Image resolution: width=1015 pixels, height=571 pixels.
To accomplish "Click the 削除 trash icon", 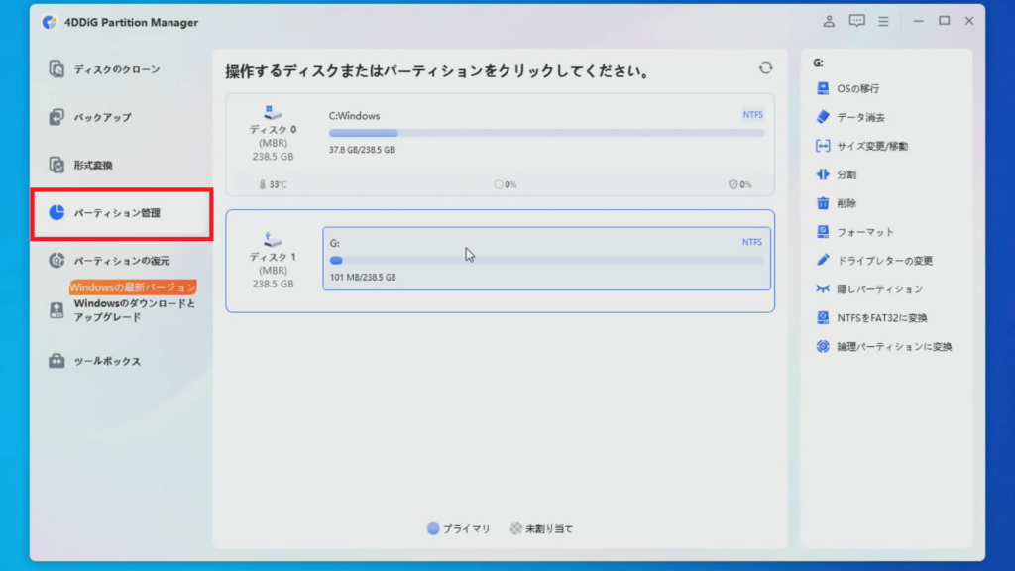I will [x=822, y=203].
